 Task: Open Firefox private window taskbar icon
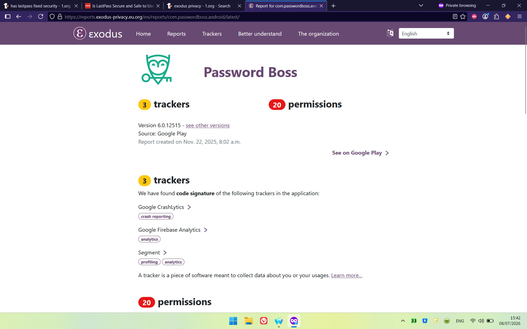pyautogui.click(x=294, y=321)
